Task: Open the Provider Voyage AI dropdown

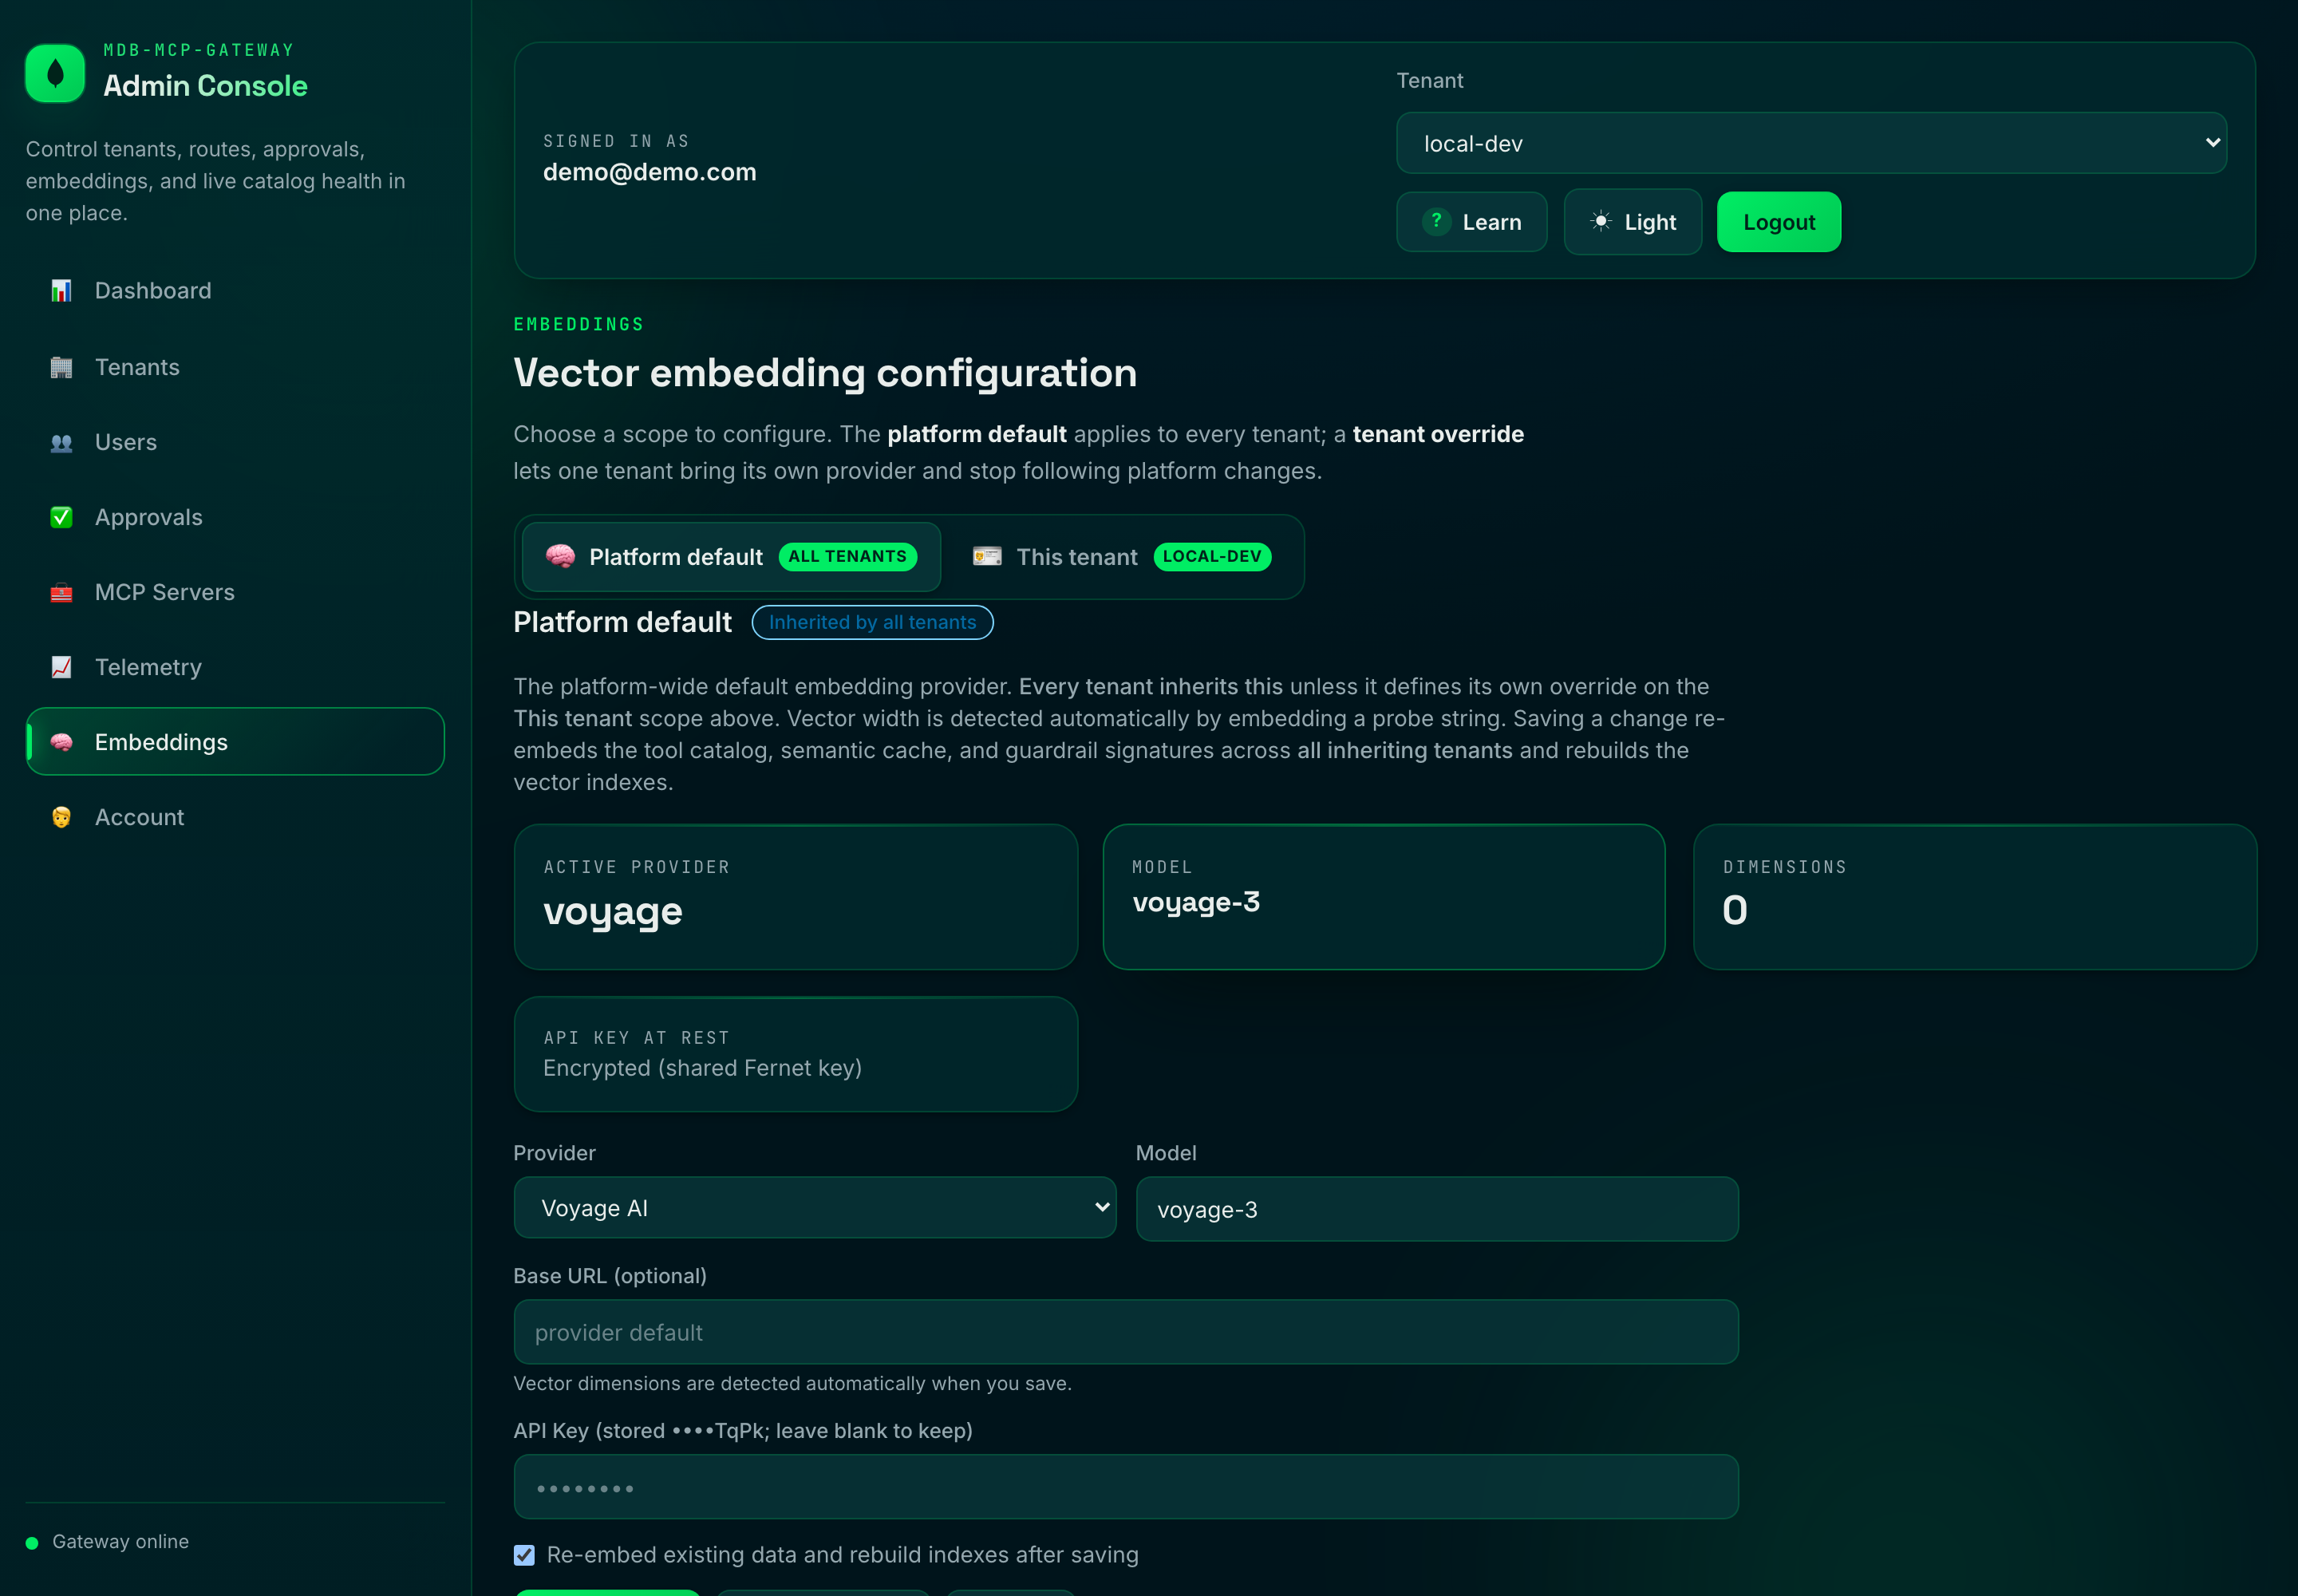Action: pos(815,1208)
